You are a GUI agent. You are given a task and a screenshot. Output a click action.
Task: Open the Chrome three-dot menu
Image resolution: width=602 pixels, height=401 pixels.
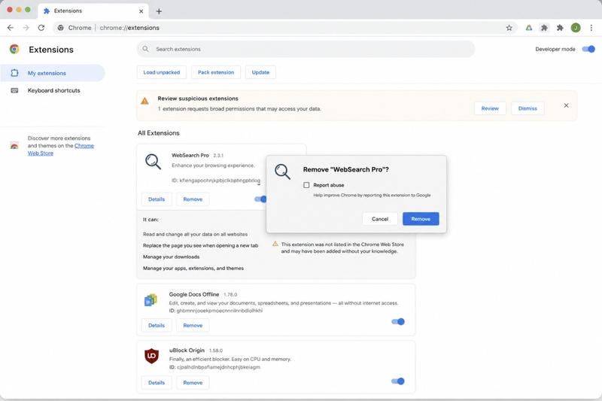[x=591, y=28]
